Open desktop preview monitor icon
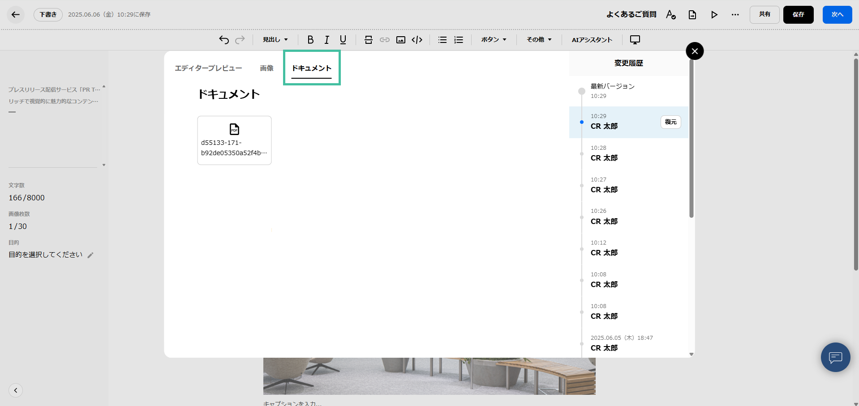Image resolution: width=859 pixels, height=406 pixels. coord(635,40)
